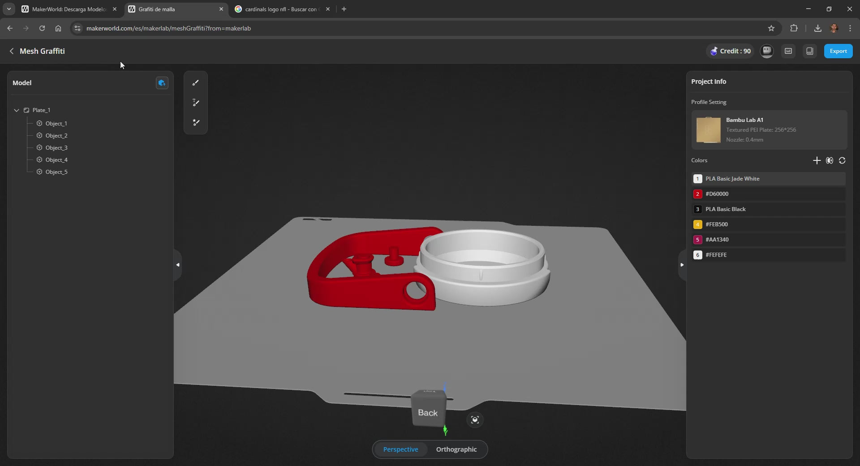The image size is (860, 466).
Task: Switch to Perspective view
Action: point(400,449)
